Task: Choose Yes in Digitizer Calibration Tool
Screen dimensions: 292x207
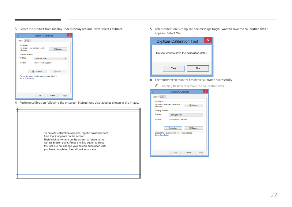Action: (174, 68)
